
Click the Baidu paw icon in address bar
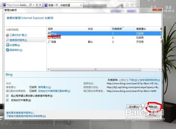[4, 5]
